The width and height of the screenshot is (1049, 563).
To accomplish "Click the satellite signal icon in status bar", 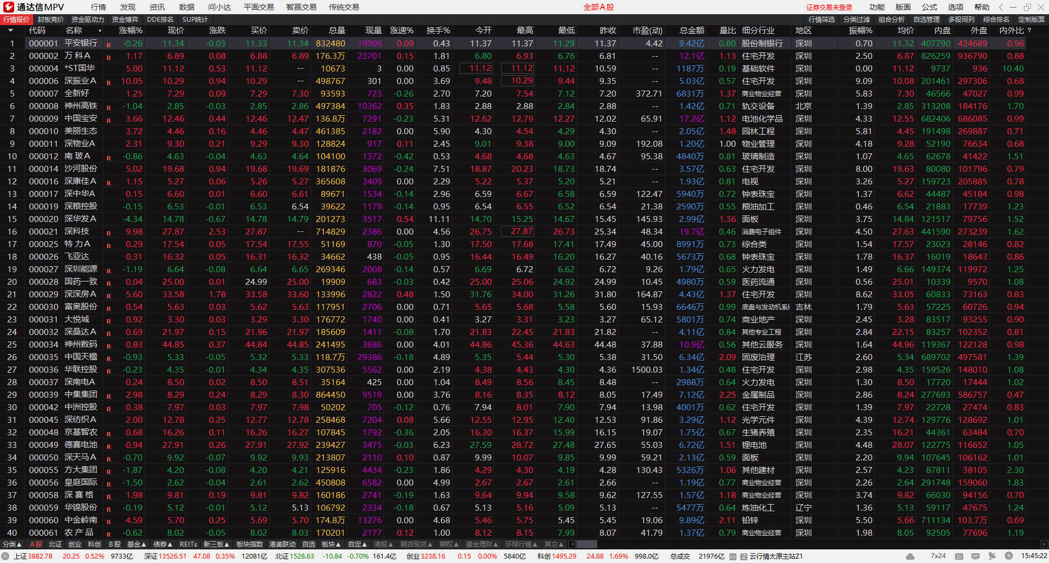I will [x=992, y=556].
